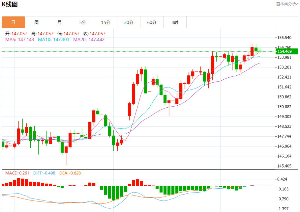
Task: Click the K线图 chart title
Action: pos(10,4)
